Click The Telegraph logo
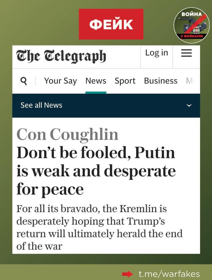The height and width of the screenshot is (280, 212). tap(61, 56)
